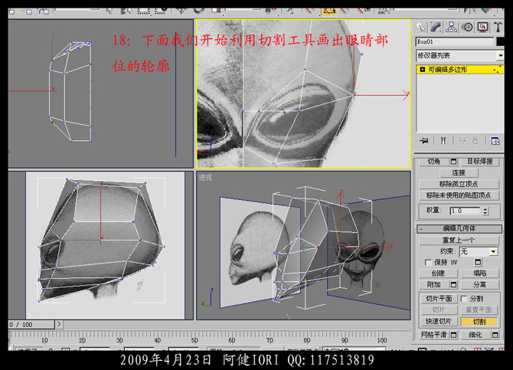Screen dimensions: 513x370
Task: Click frame 50 on the timeline ruler
Action: 194,341
